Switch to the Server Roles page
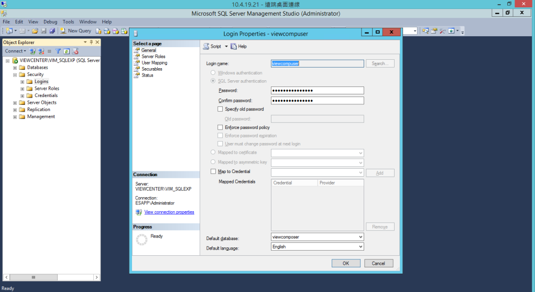The height and width of the screenshot is (292, 535). click(153, 57)
